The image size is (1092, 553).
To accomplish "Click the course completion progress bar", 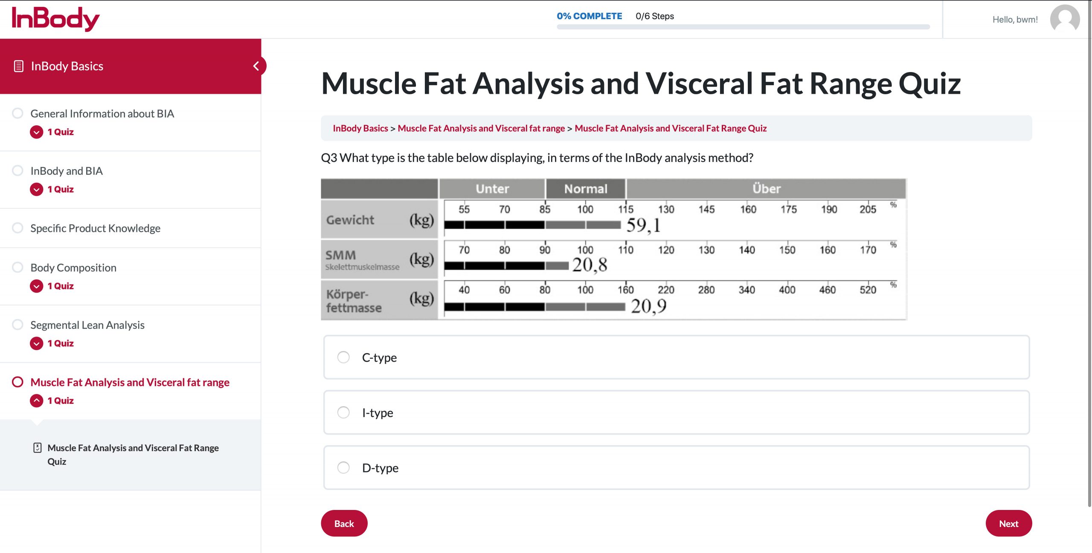I will (743, 27).
